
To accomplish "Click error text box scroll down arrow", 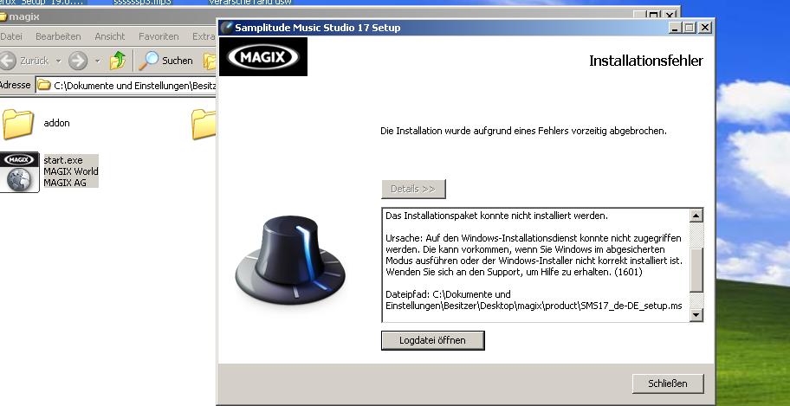I will pos(696,314).
